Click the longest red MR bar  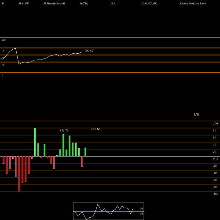pyautogui.click(x=19, y=174)
